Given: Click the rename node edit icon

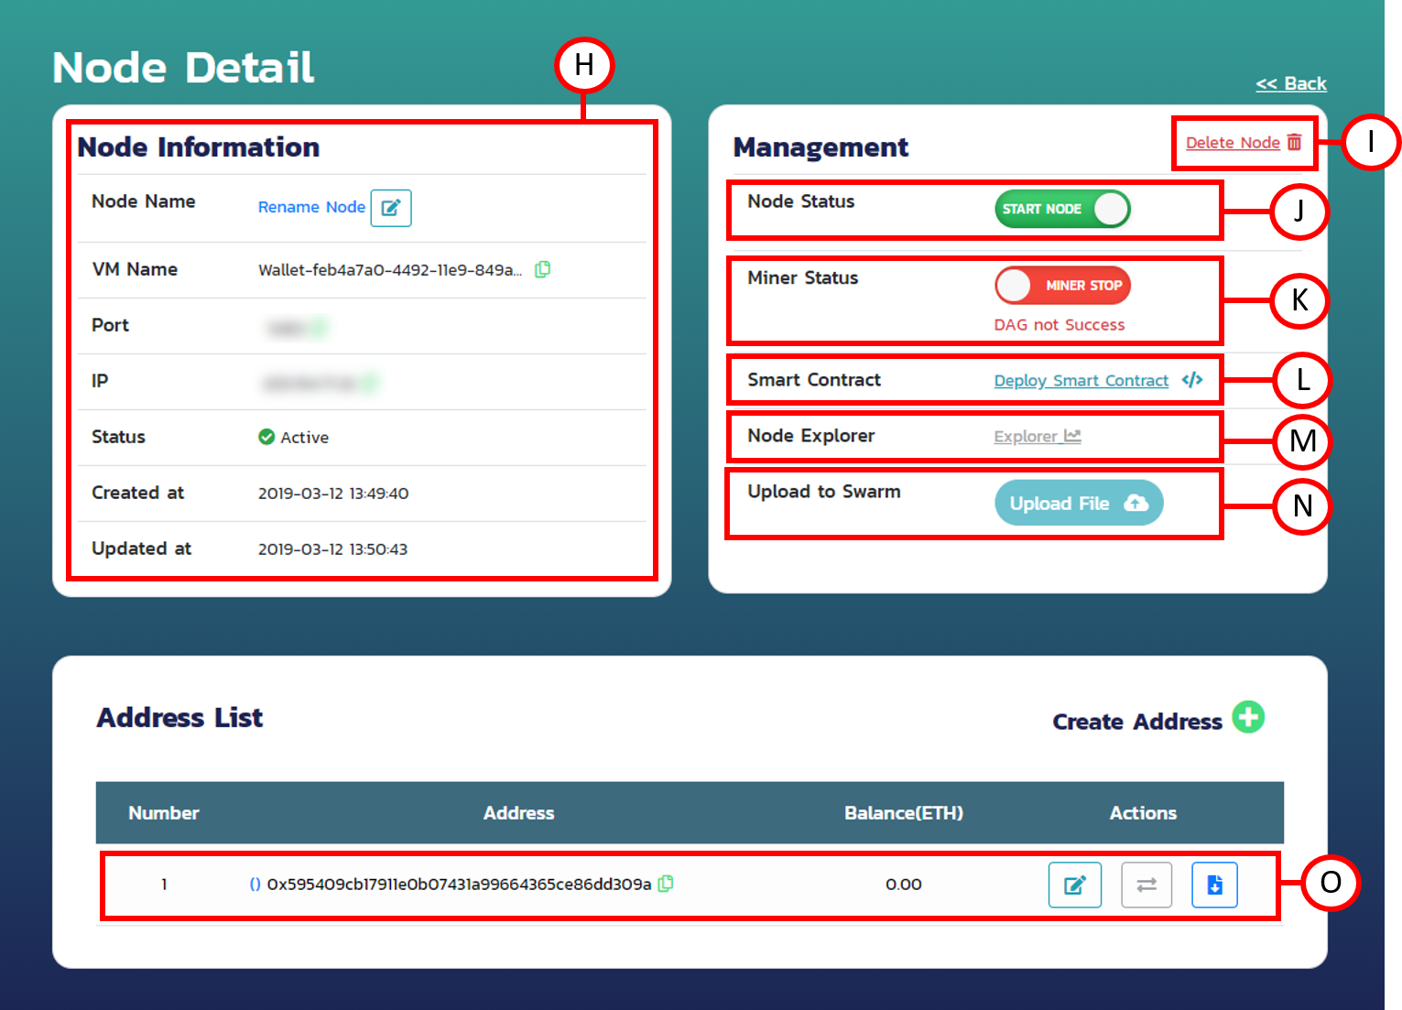Looking at the screenshot, I should point(391,208).
